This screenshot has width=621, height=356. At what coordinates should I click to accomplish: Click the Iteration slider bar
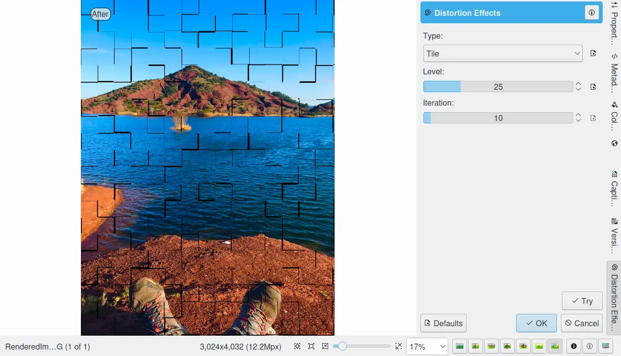click(x=498, y=118)
